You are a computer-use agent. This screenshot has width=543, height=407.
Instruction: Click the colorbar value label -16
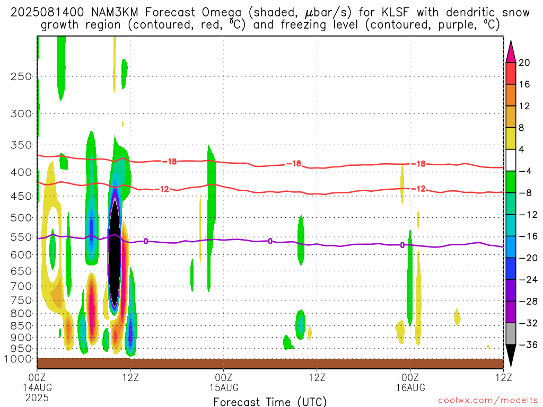(528, 236)
